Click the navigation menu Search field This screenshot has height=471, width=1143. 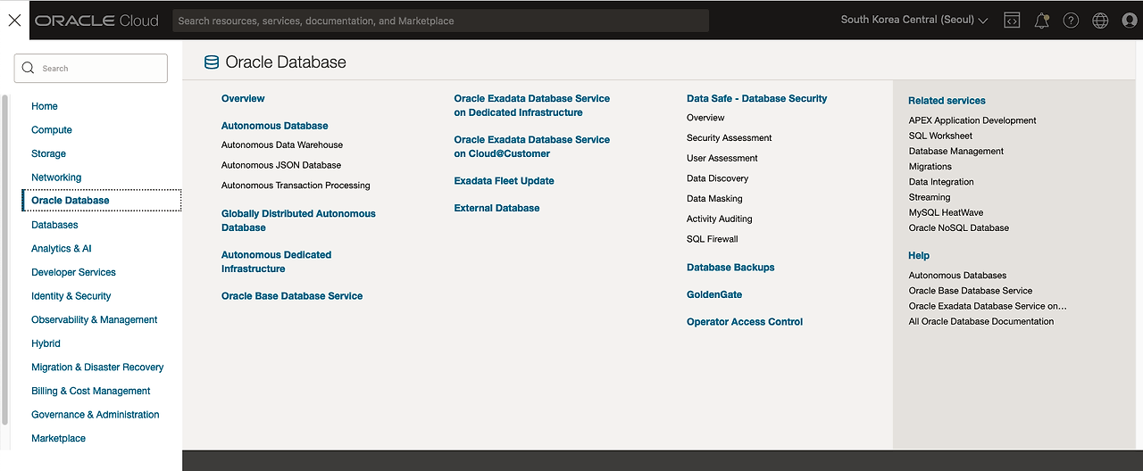coord(91,68)
